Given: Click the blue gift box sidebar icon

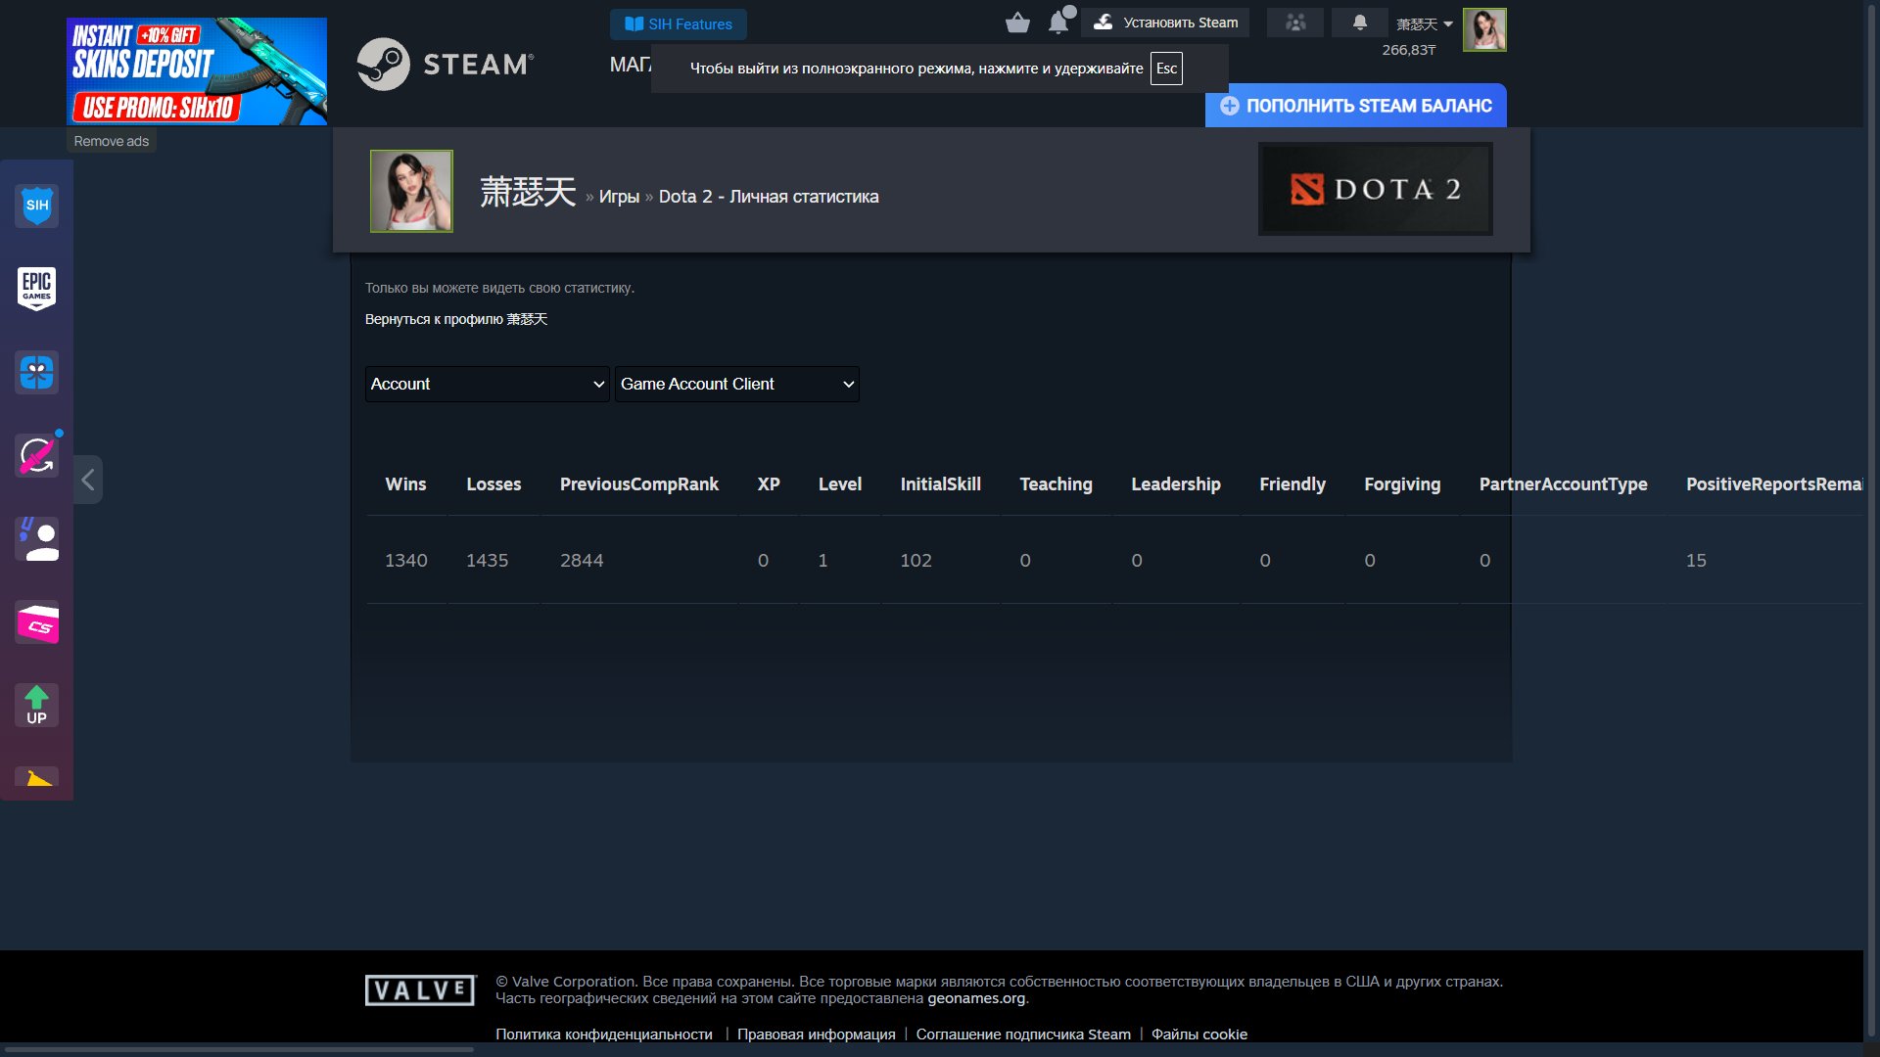Looking at the screenshot, I should point(36,373).
